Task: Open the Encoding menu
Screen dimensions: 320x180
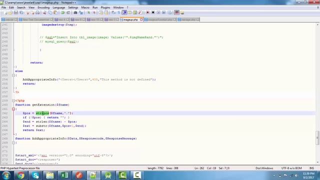Action: click(43, 7)
